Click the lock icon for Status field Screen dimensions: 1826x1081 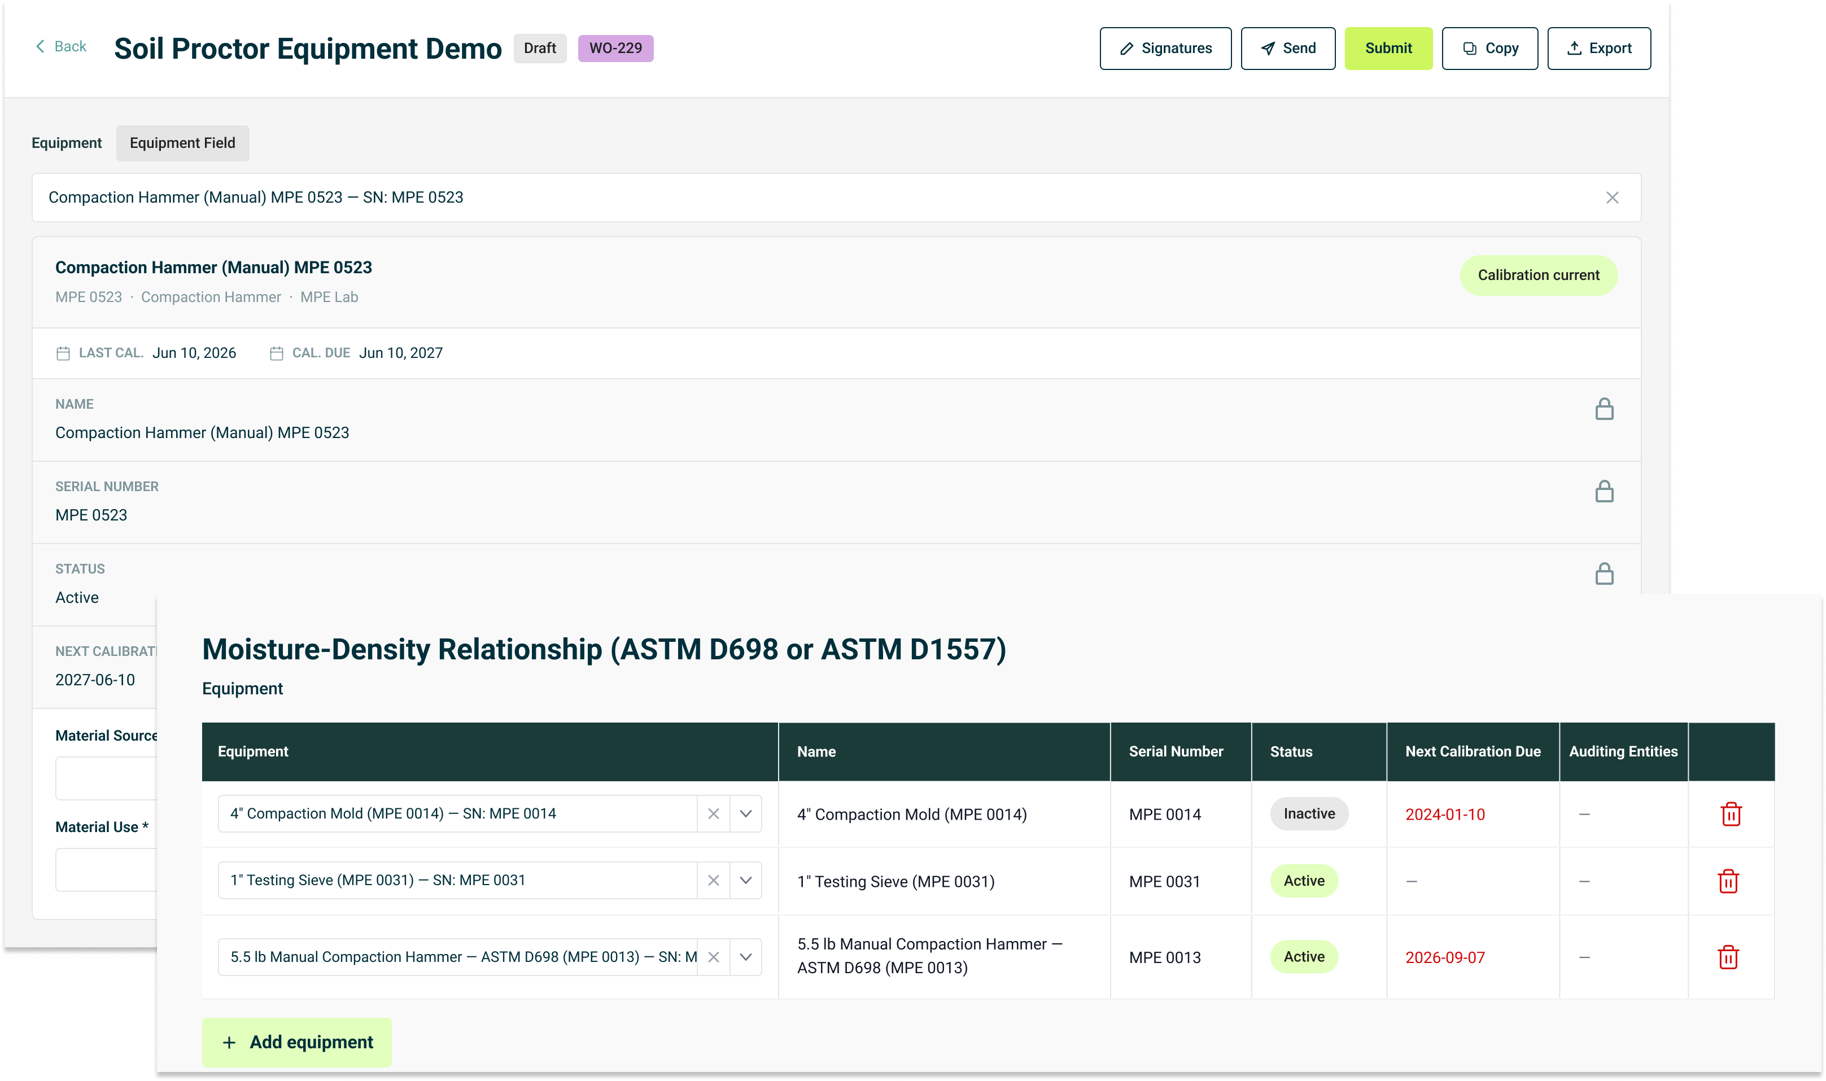(x=1604, y=574)
